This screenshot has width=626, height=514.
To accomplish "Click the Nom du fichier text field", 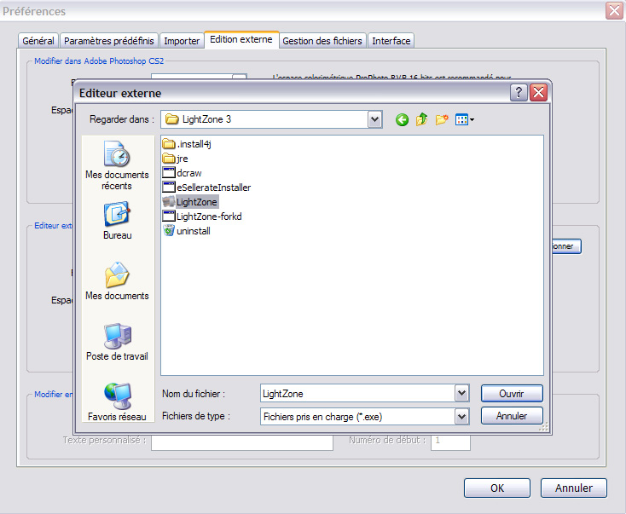I will point(357,394).
